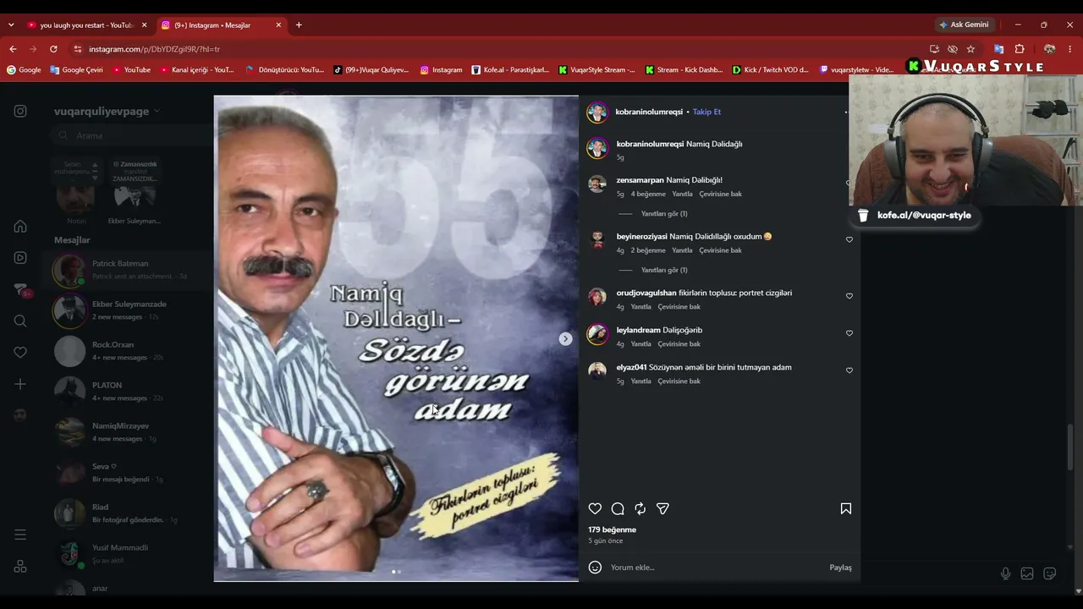
Task: Click the browser address bar URL
Action: pyautogui.click(x=154, y=49)
